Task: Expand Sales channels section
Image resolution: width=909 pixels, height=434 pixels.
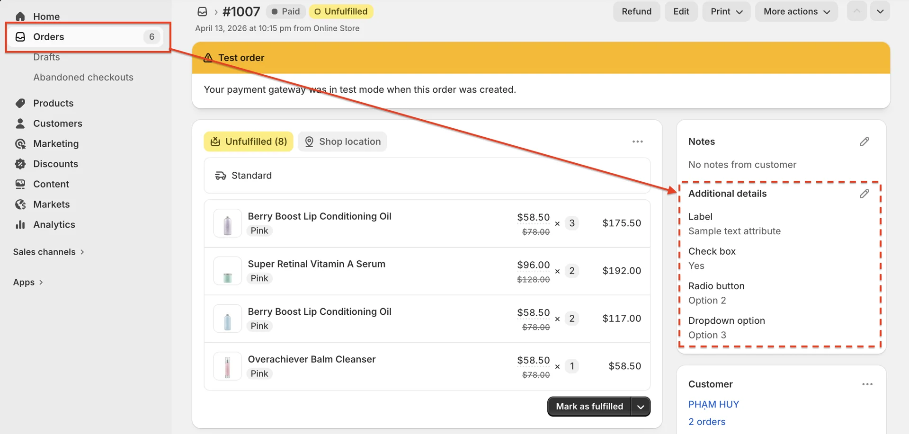Action: pyautogui.click(x=48, y=252)
